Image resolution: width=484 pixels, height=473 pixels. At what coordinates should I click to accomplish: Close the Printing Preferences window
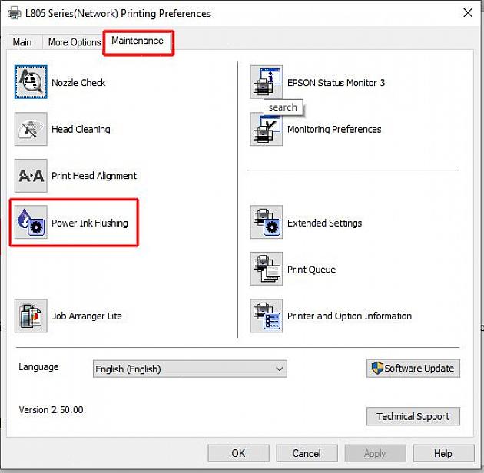[468, 13]
